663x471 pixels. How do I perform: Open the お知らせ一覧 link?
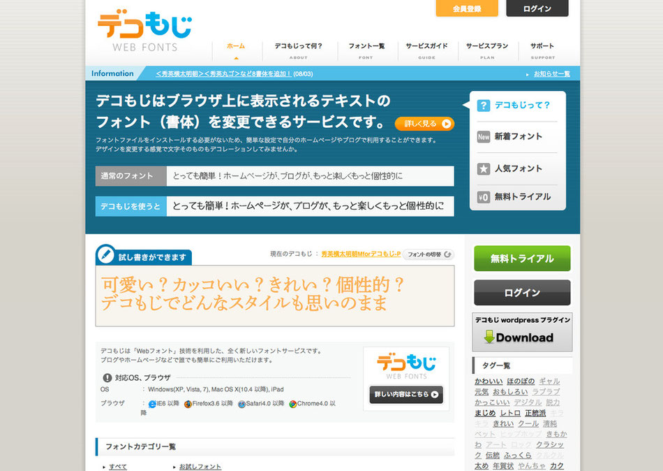click(x=552, y=73)
